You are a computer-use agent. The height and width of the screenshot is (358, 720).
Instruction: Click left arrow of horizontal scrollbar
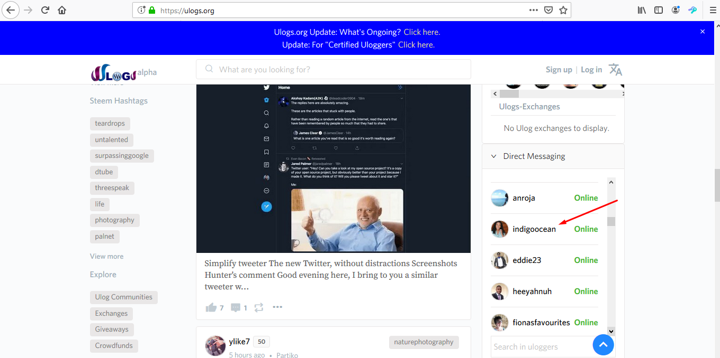pyautogui.click(x=495, y=93)
